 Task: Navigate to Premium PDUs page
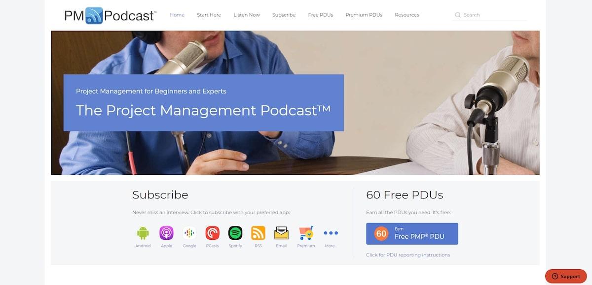tap(364, 15)
